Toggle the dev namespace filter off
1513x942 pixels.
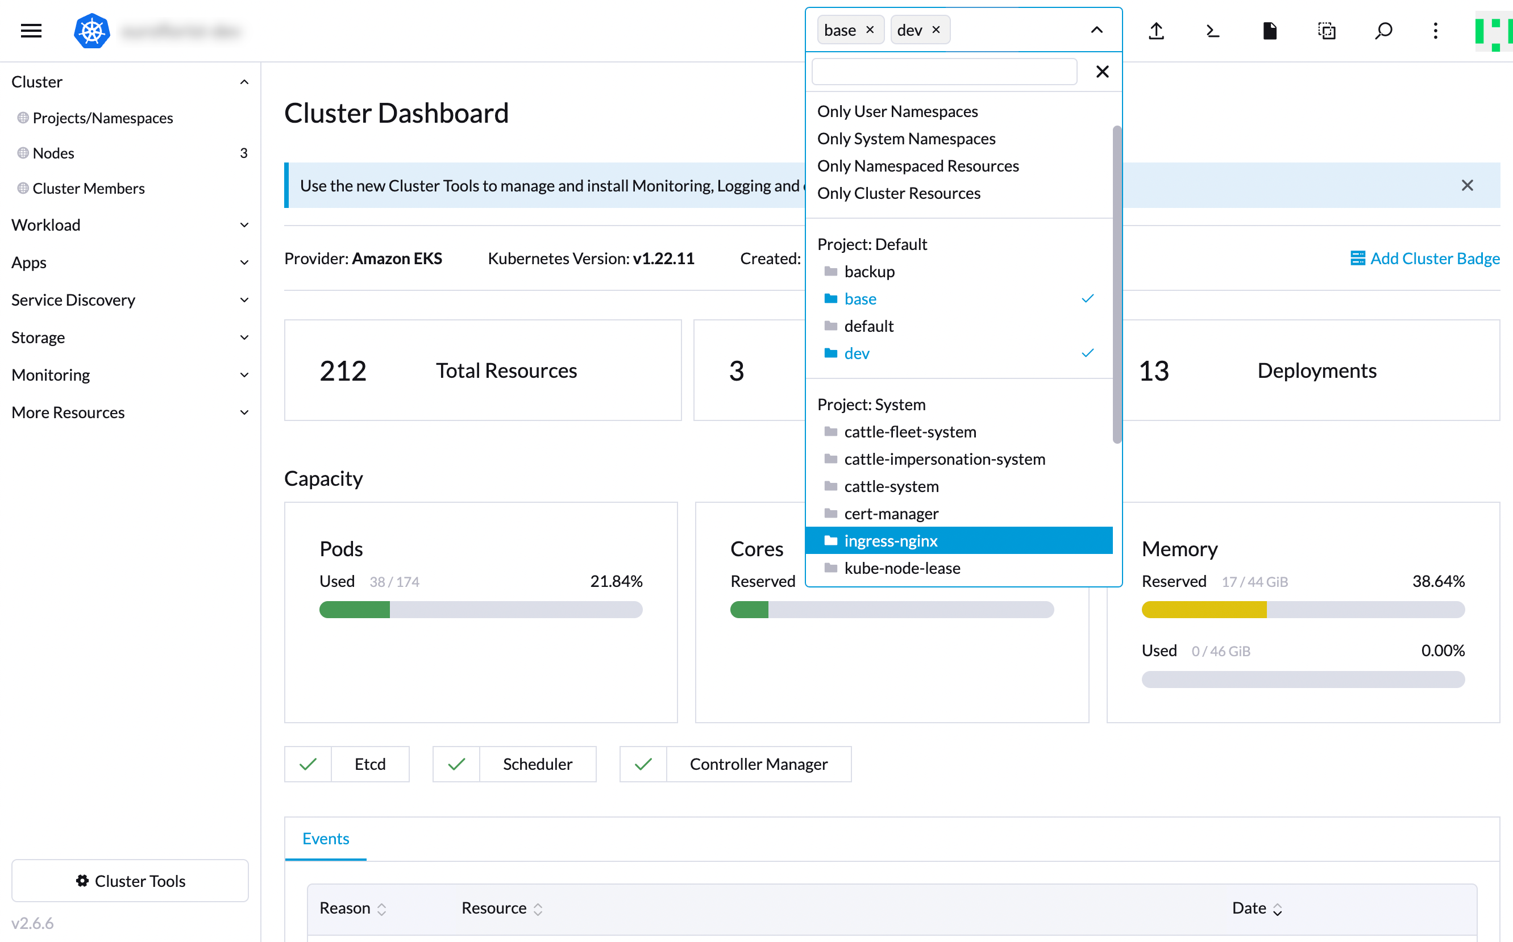coord(858,352)
